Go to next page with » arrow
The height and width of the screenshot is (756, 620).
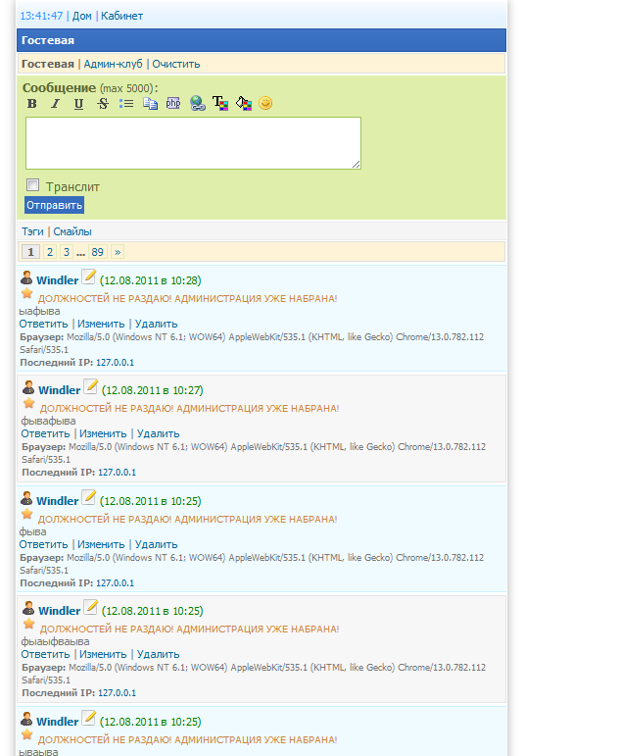(118, 252)
